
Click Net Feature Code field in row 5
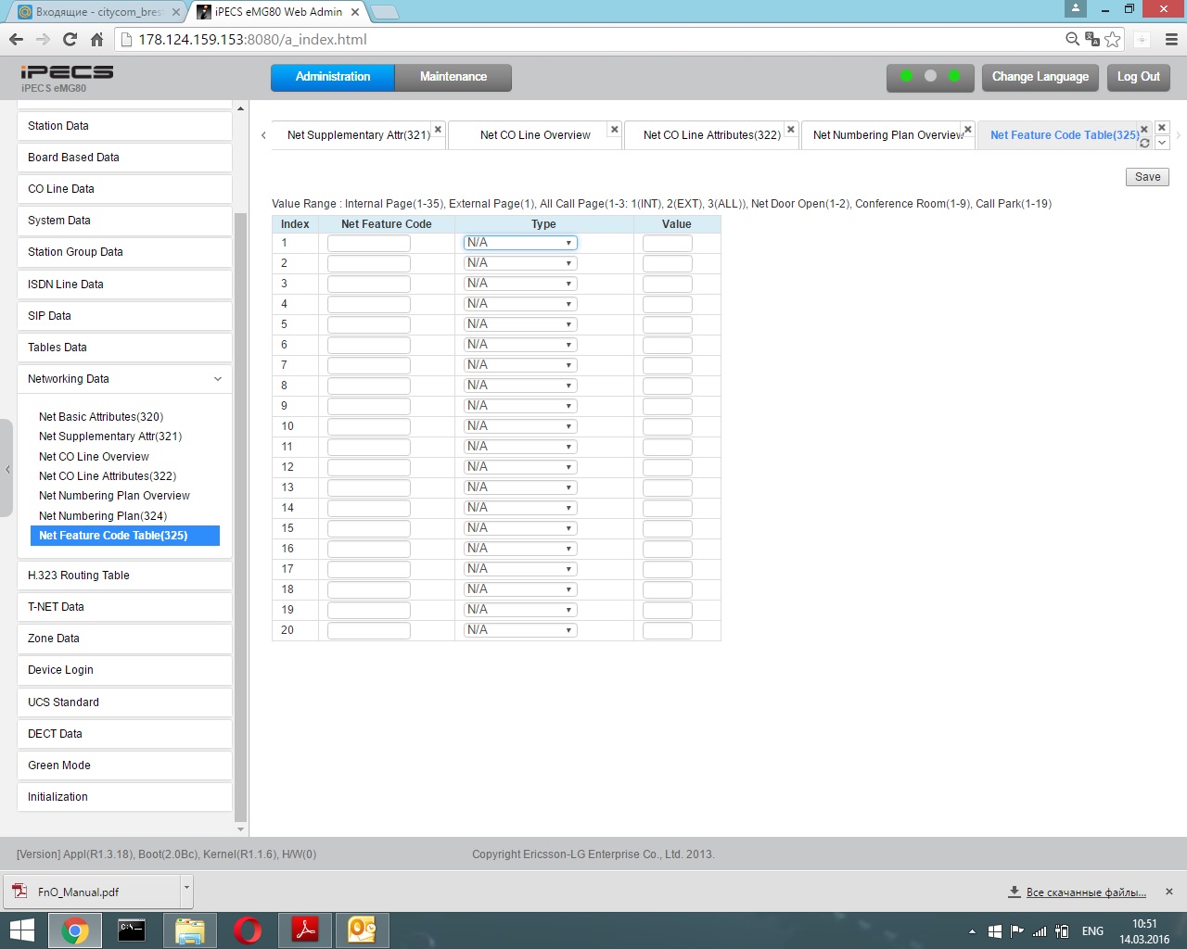pyautogui.click(x=368, y=324)
